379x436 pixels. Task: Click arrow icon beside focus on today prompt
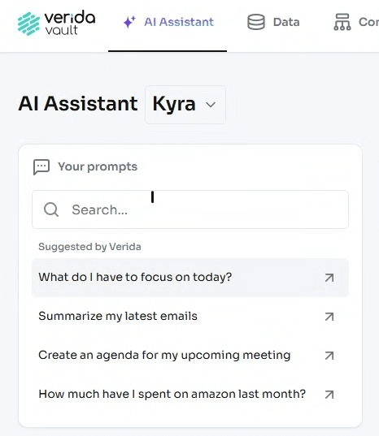(329, 278)
